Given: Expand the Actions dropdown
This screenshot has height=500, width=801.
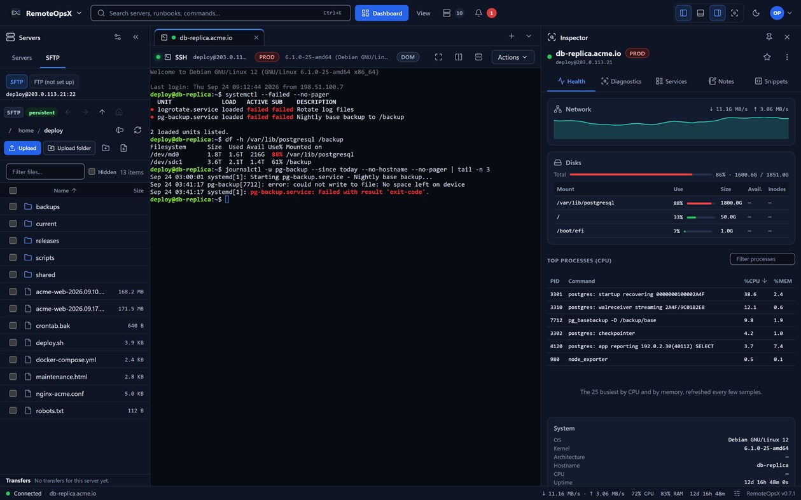Looking at the screenshot, I should 513,57.
